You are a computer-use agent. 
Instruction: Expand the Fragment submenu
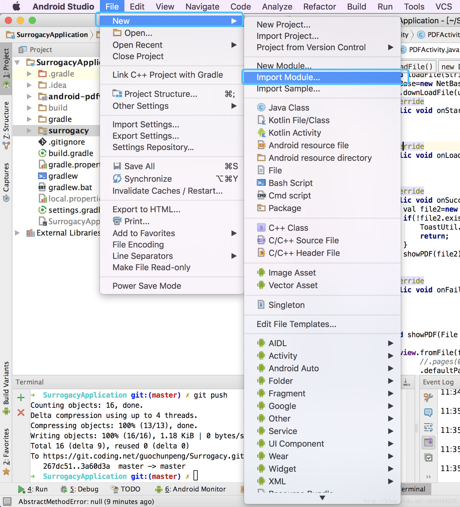322,393
